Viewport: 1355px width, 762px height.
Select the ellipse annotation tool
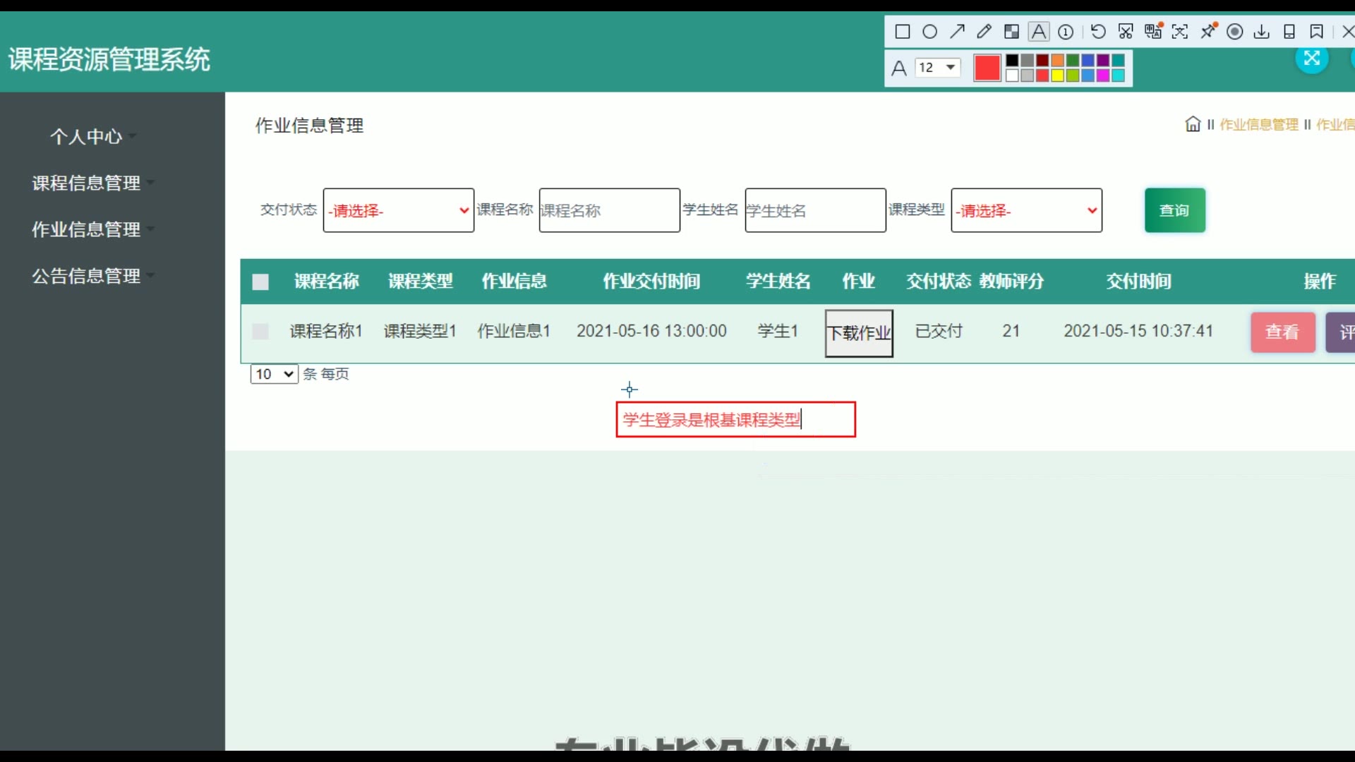pos(929,32)
